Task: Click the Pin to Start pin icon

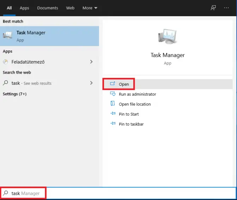Action: coord(113,113)
